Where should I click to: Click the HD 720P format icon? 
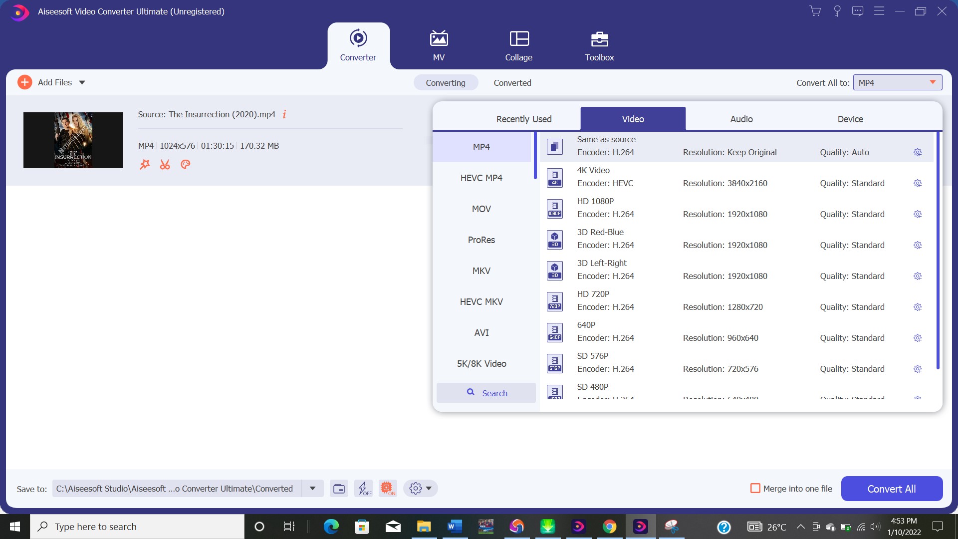click(555, 301)
